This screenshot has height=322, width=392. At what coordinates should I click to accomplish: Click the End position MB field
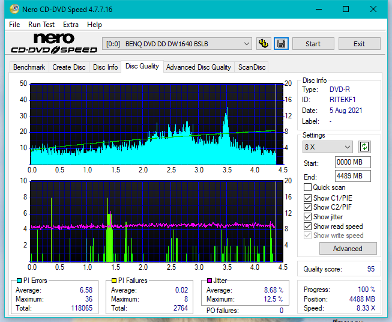click(x=353, y=176)
